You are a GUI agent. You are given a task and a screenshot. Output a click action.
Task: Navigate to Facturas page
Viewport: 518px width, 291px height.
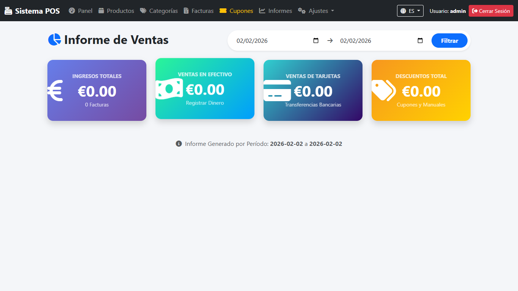[x=198, y=11]
